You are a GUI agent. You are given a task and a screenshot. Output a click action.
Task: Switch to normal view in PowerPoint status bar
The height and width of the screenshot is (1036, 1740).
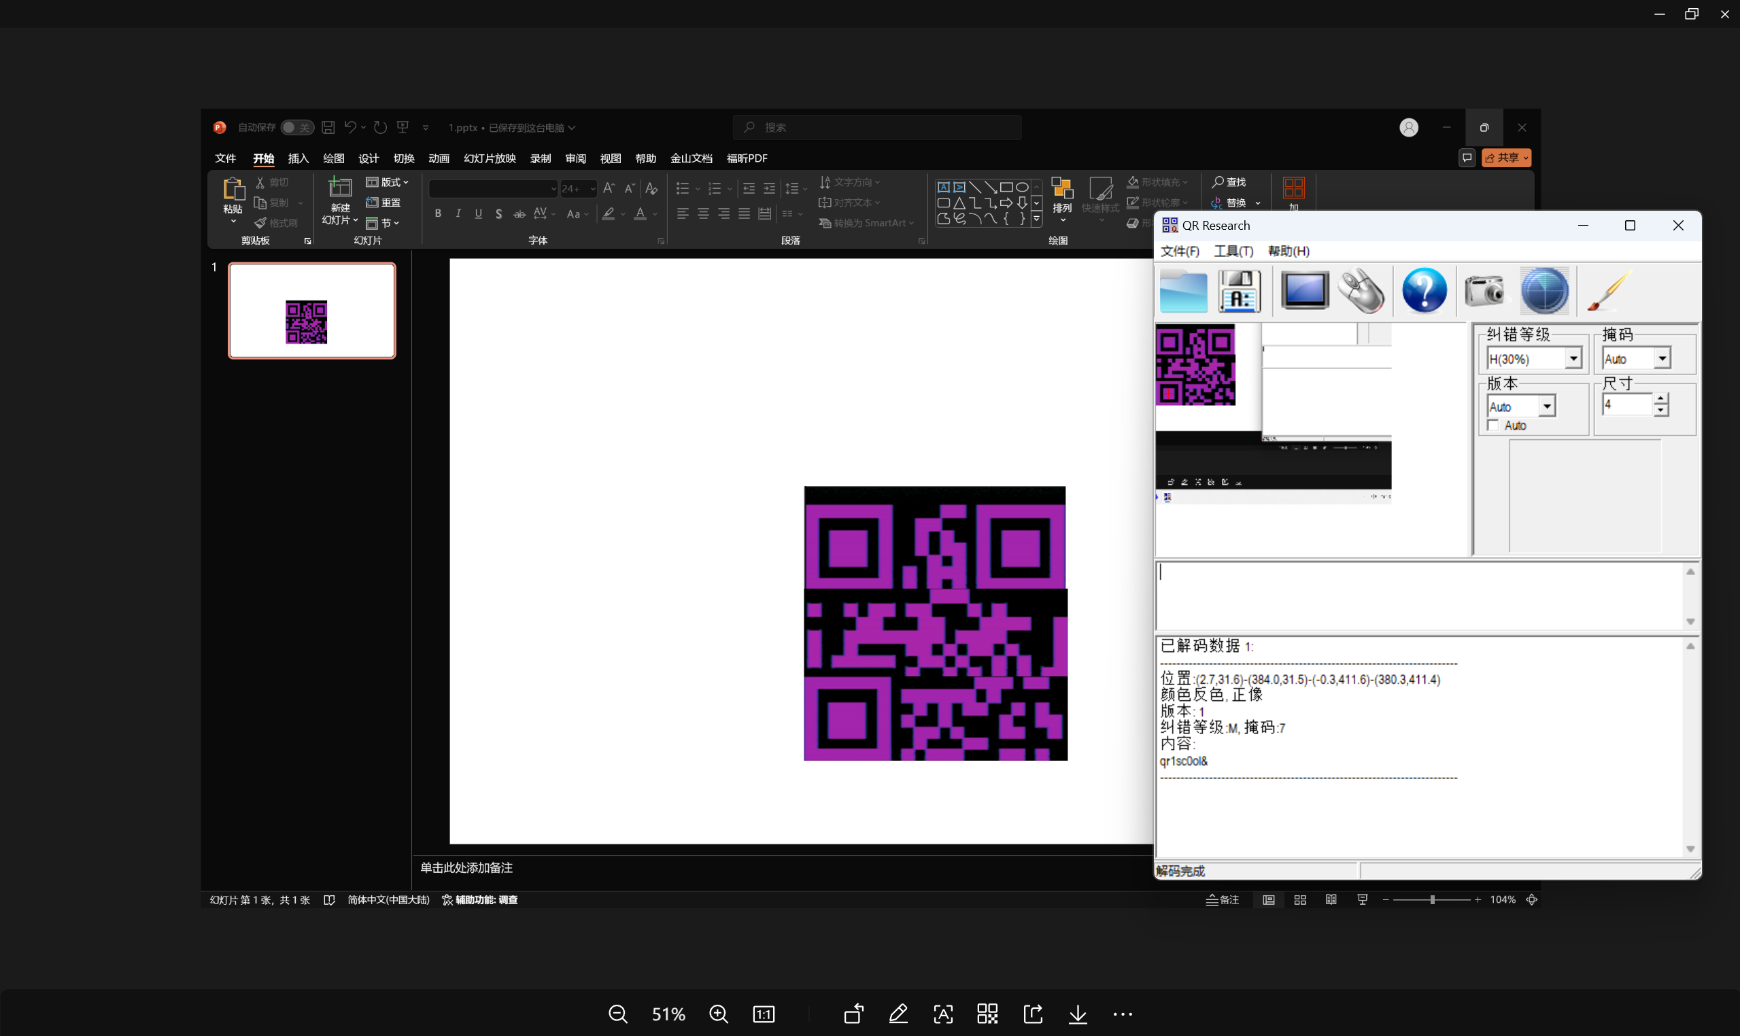1269,900
